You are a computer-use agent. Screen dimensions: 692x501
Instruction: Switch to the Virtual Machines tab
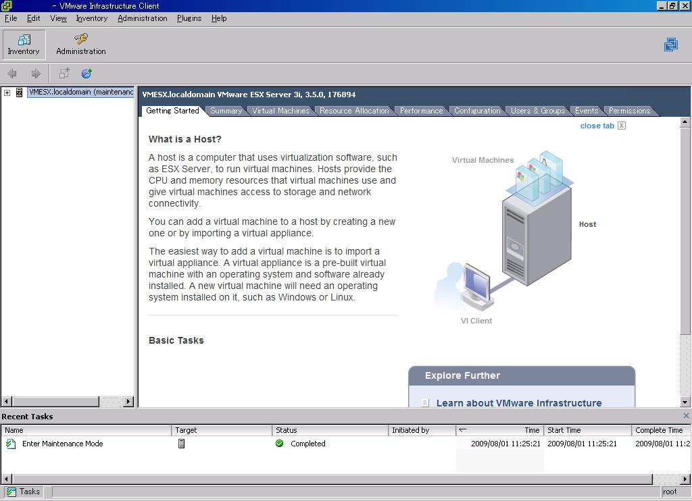click(x=280, y=111)
